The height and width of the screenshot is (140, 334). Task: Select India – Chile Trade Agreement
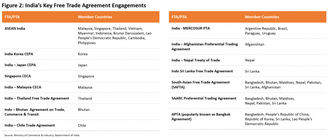tap(30, 125)
